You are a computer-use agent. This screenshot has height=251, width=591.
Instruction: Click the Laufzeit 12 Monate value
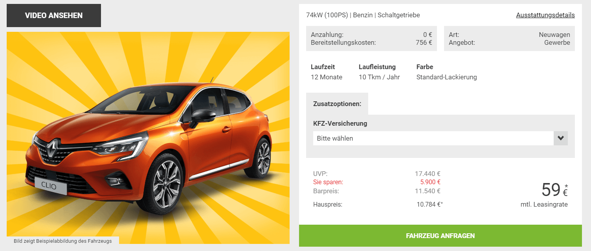[327, 77]
